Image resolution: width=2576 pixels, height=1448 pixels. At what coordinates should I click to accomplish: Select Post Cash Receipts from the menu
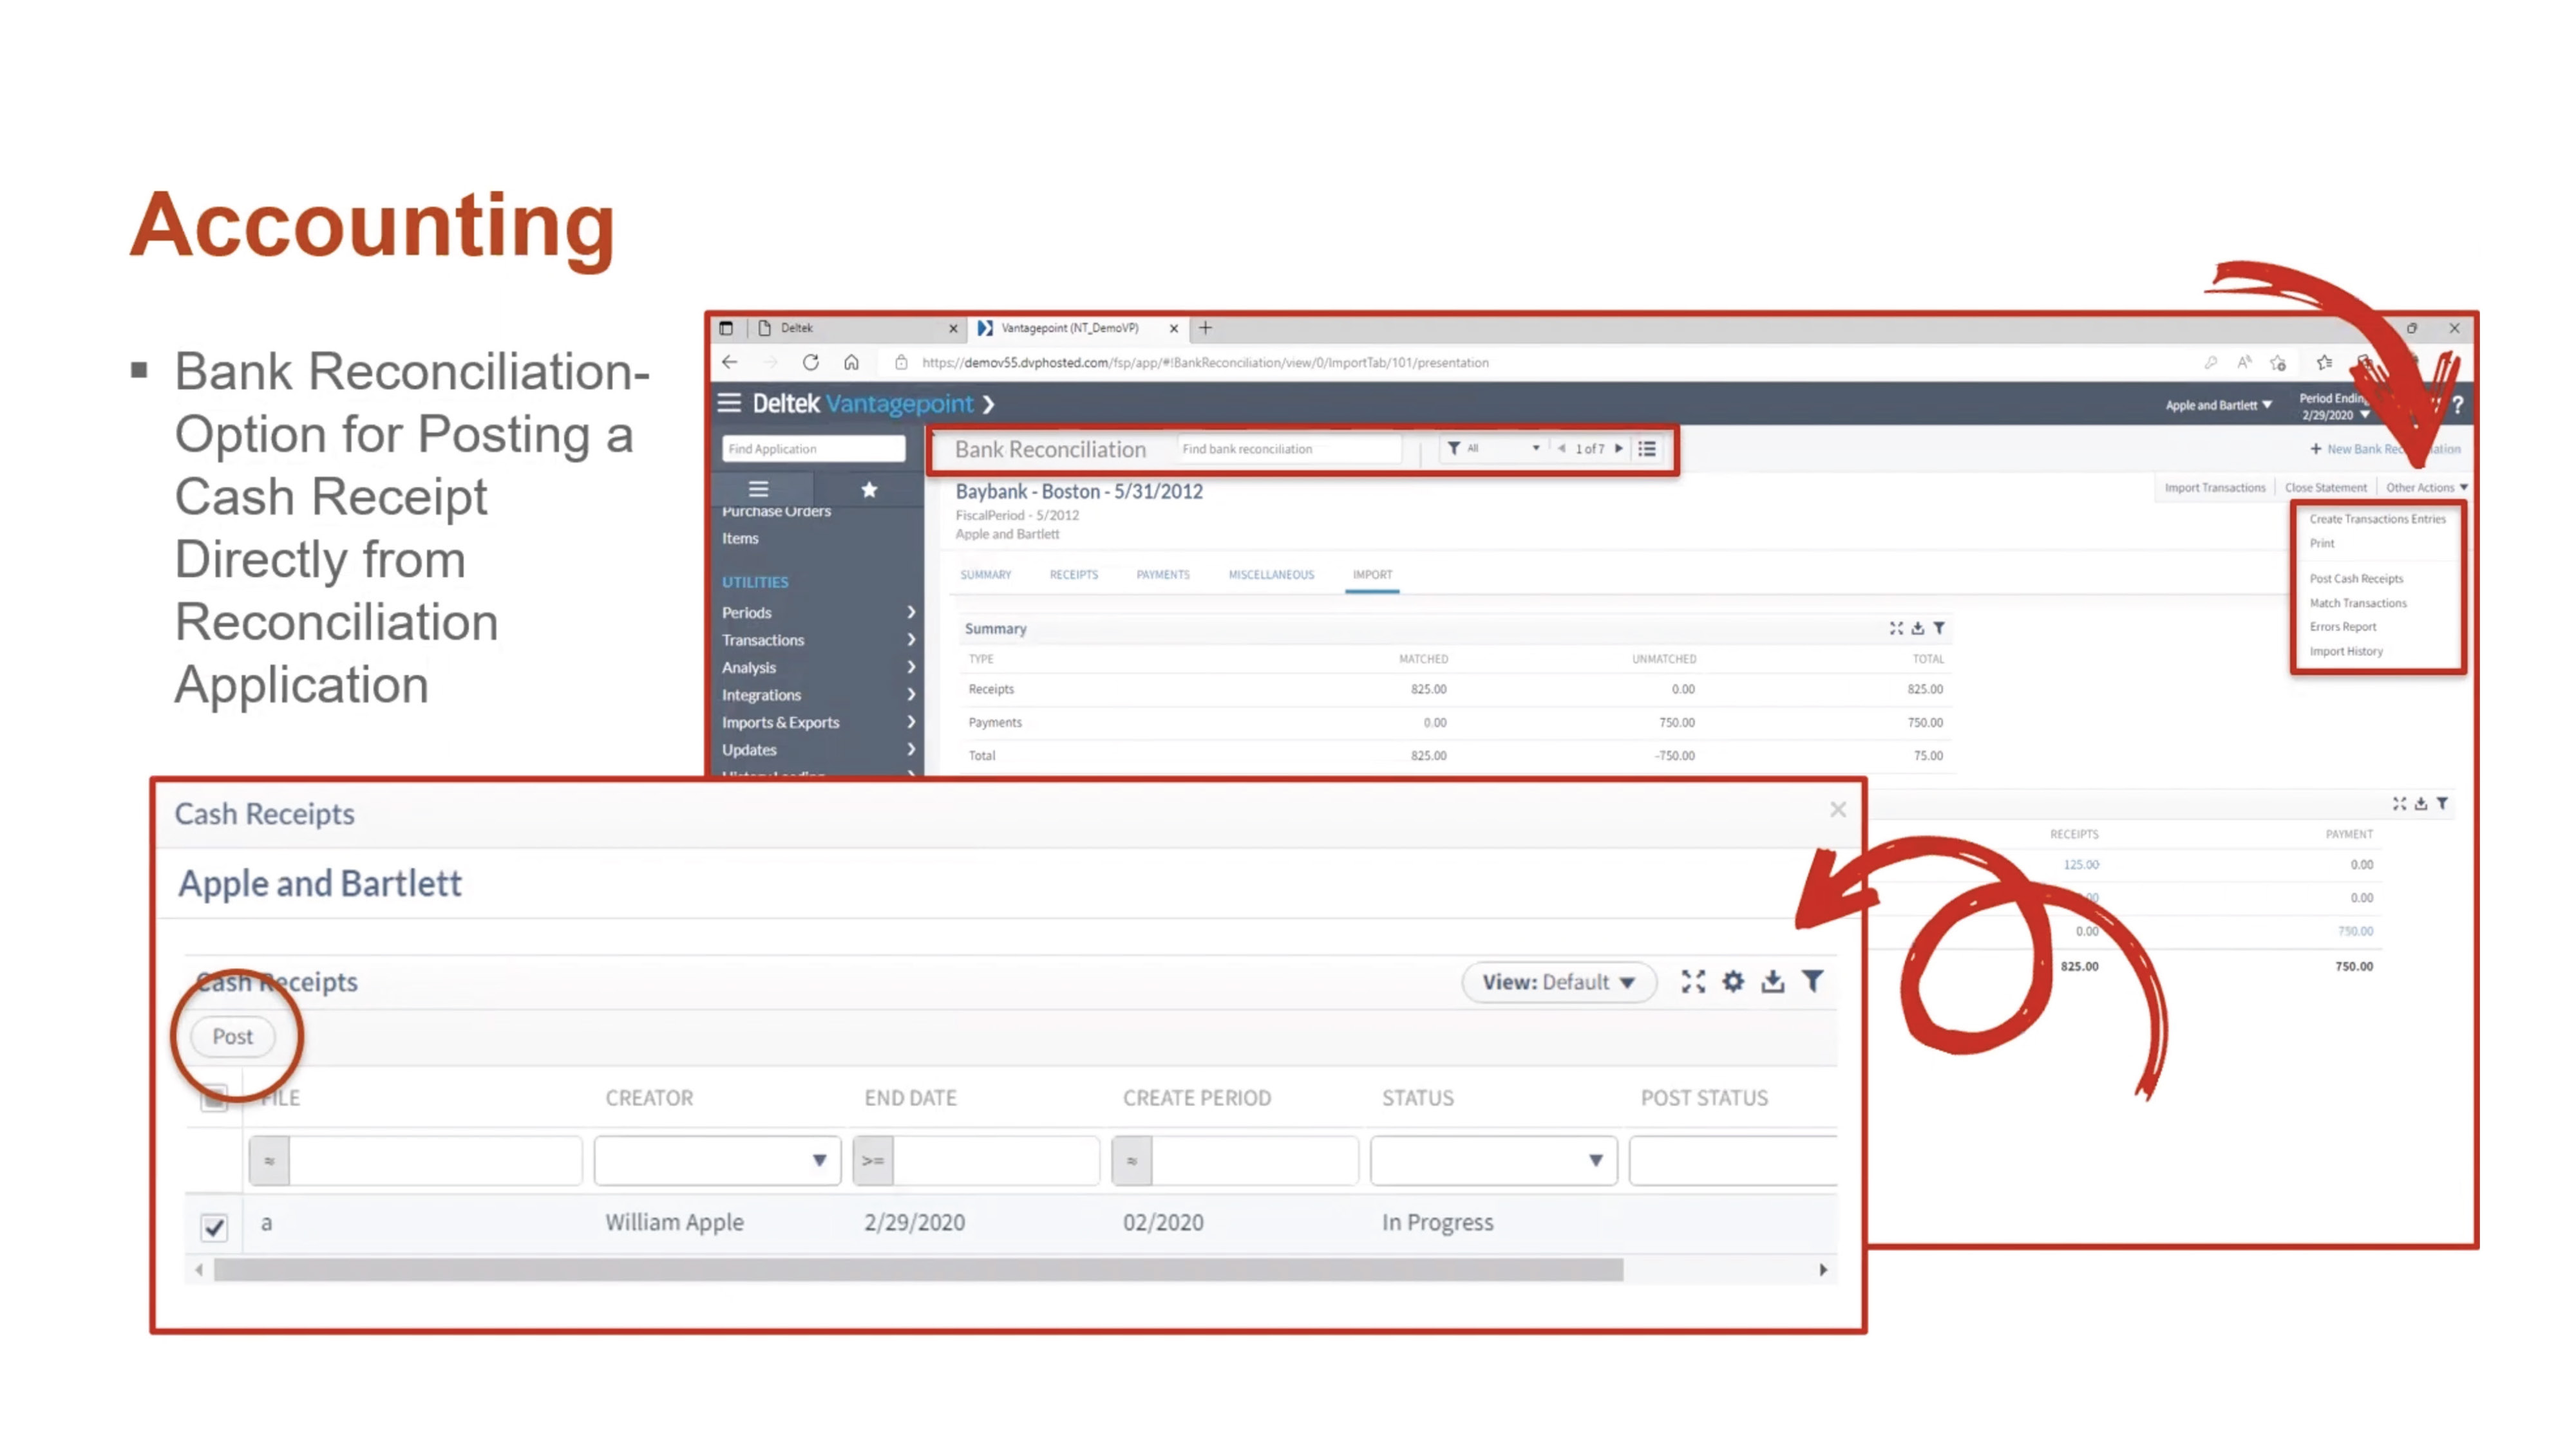[x=2356, y=578]
